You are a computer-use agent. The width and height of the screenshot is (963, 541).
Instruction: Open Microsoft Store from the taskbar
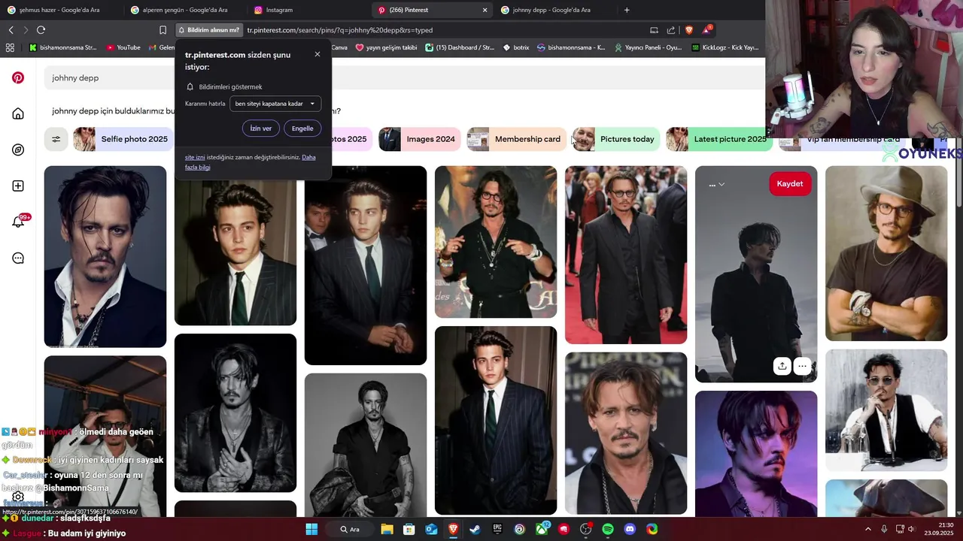click(x=409, y=529)
